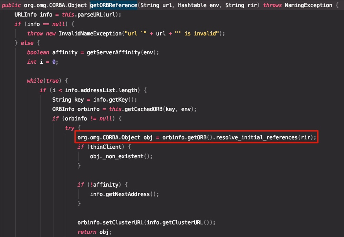Click the 'String rir' parameter in signature
The width and height of the screenshot is (344, 237).
coord(241,5)
